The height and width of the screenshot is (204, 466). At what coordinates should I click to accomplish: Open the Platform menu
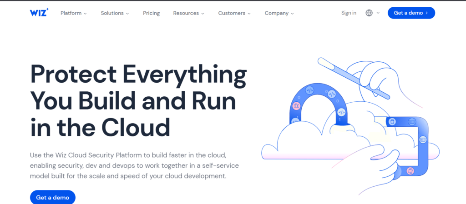tap(71, 13)
